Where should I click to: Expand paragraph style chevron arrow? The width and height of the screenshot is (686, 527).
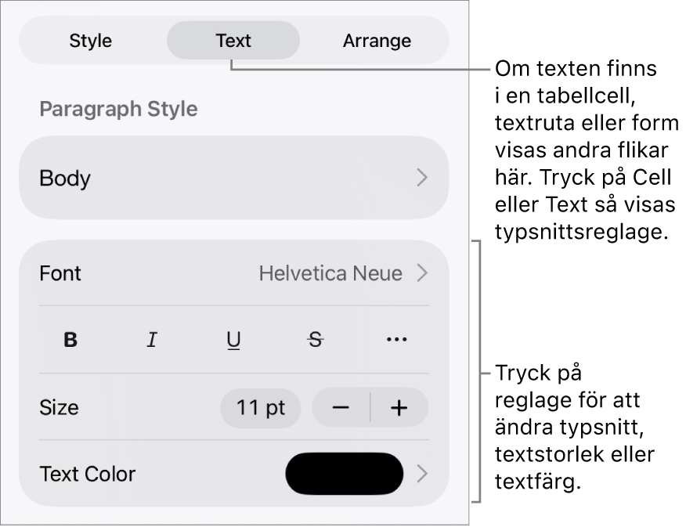coord(422,178)
